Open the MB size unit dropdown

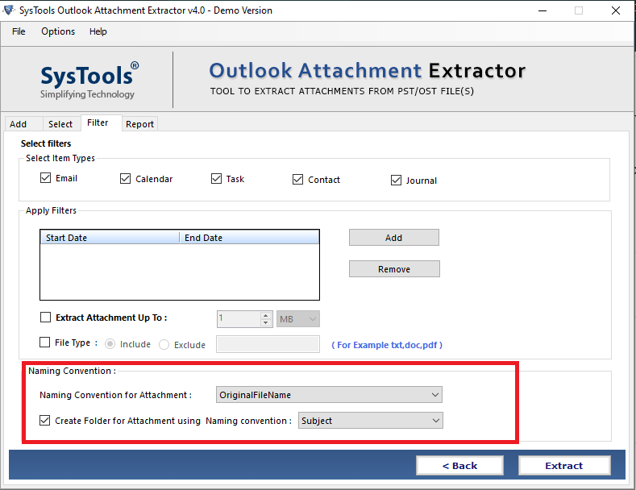coord(298,319)
